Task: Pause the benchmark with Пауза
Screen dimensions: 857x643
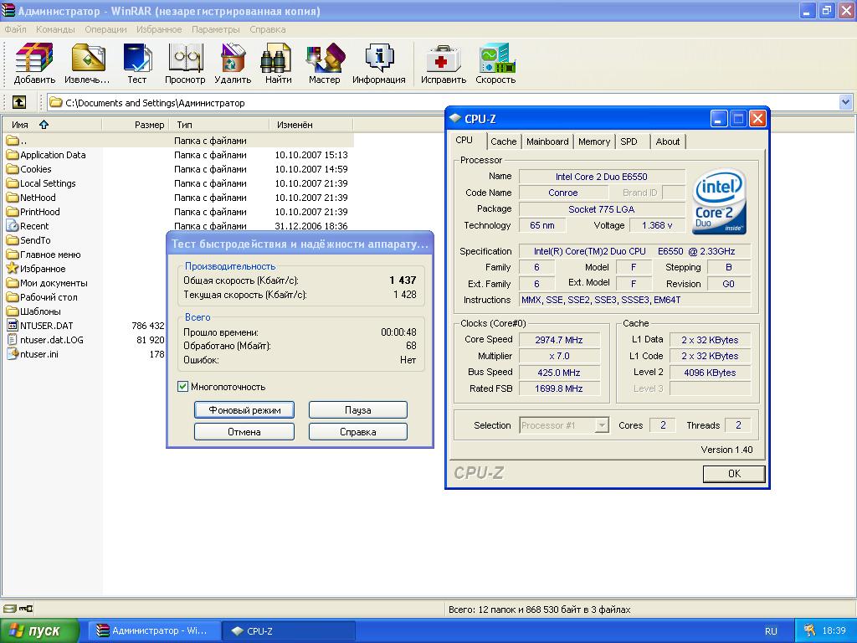Action: click(358, 409)
